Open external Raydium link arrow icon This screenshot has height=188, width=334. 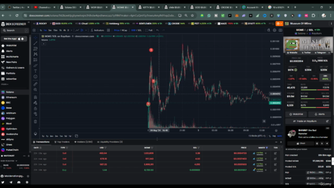click(327, 121)
